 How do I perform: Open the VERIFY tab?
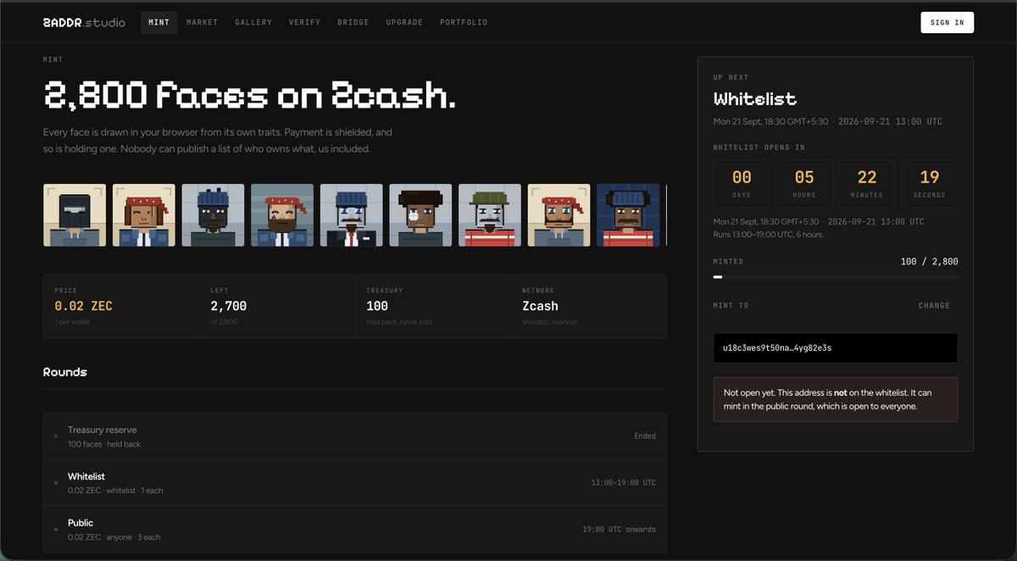[x=304, y=22]
